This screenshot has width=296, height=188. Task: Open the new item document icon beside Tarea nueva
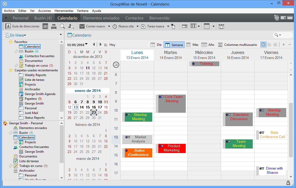174,26
